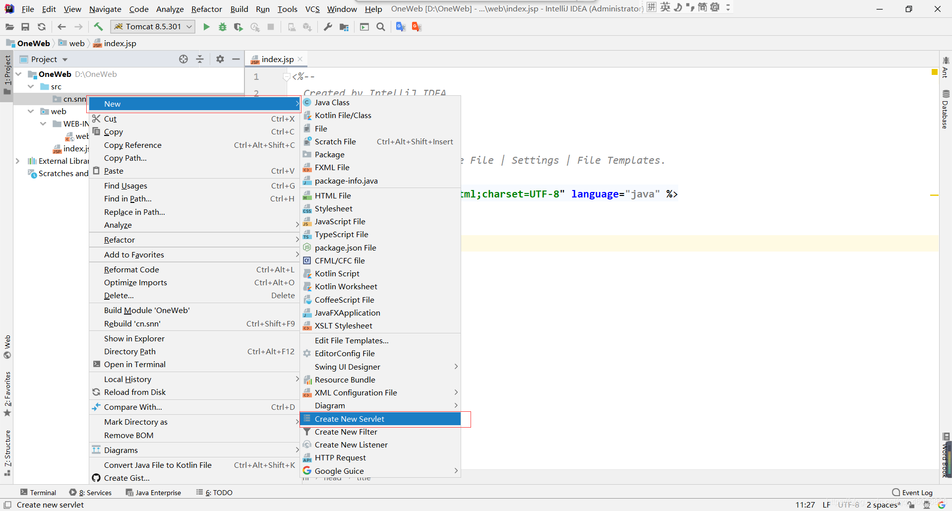The width and height of the screenshot is (952, 511).
Task: Click the Build project hammer icon
Action: pyautogui.click(x=98, y=27)
